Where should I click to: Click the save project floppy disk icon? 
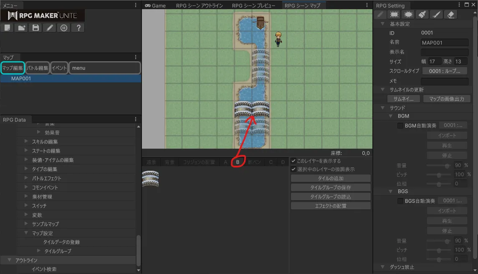click(35, 28)
